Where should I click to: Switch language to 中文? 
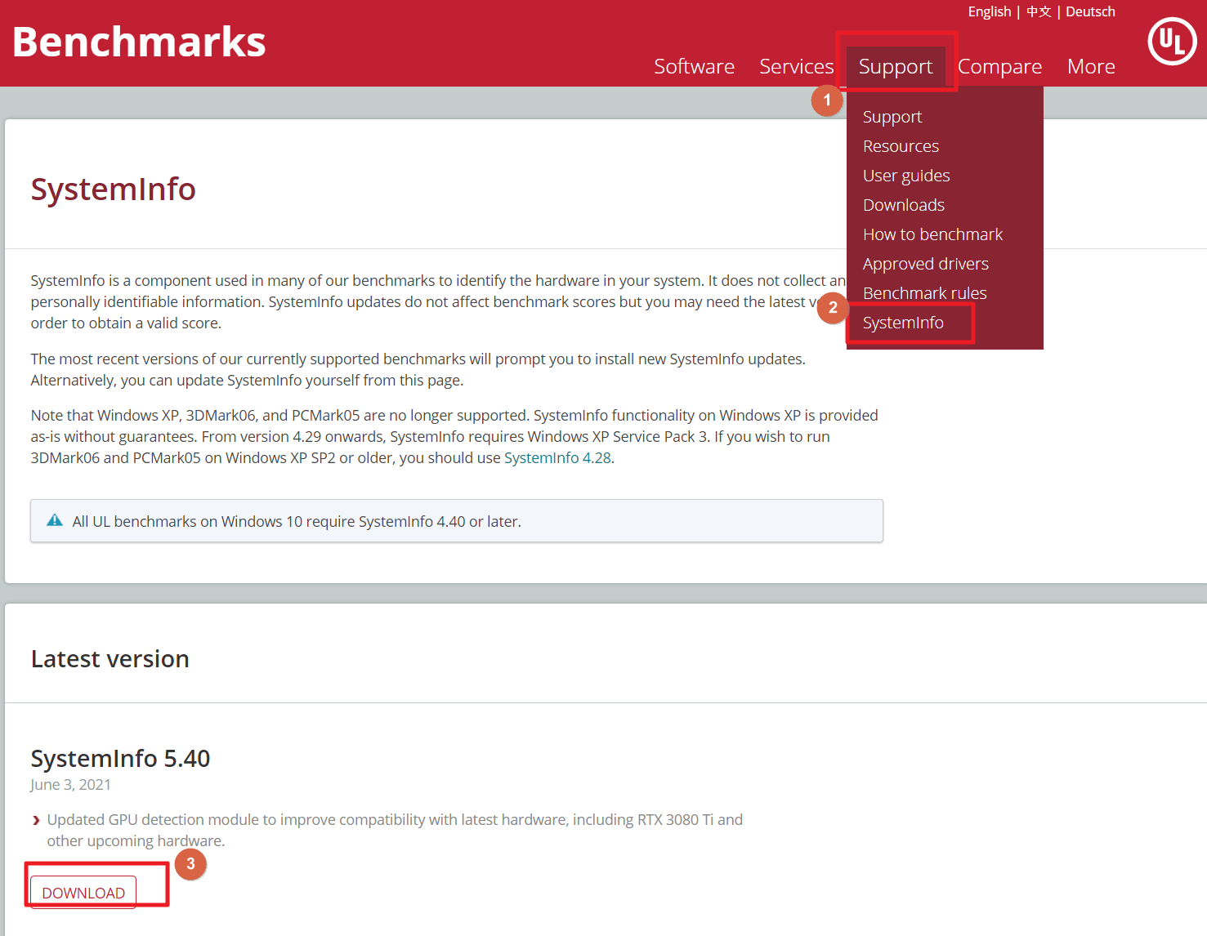point(1039,11)
